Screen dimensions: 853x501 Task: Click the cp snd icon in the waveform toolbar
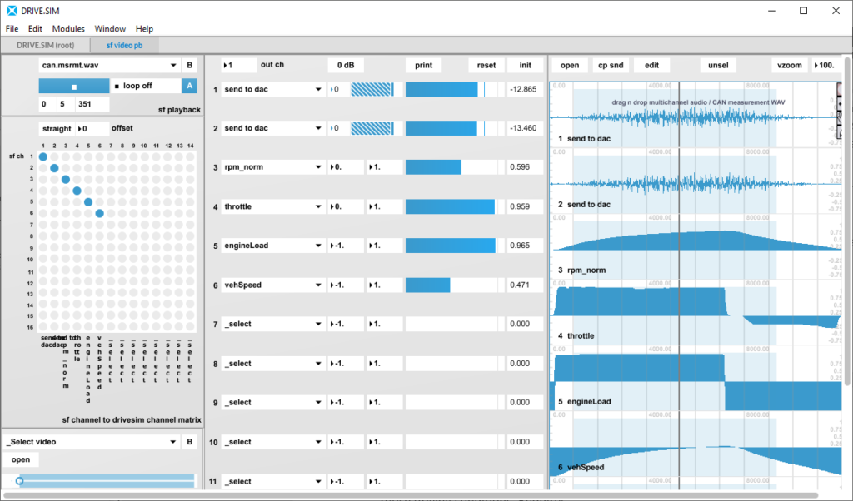(612, 65)
